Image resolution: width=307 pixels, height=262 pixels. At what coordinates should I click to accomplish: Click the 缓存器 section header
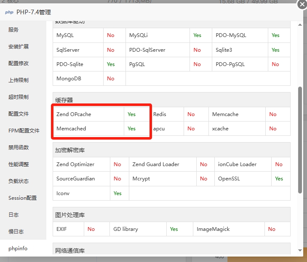coord(171,100)
